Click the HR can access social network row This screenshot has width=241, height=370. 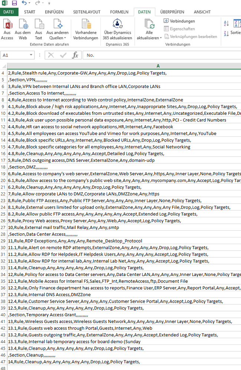[124, 127]
